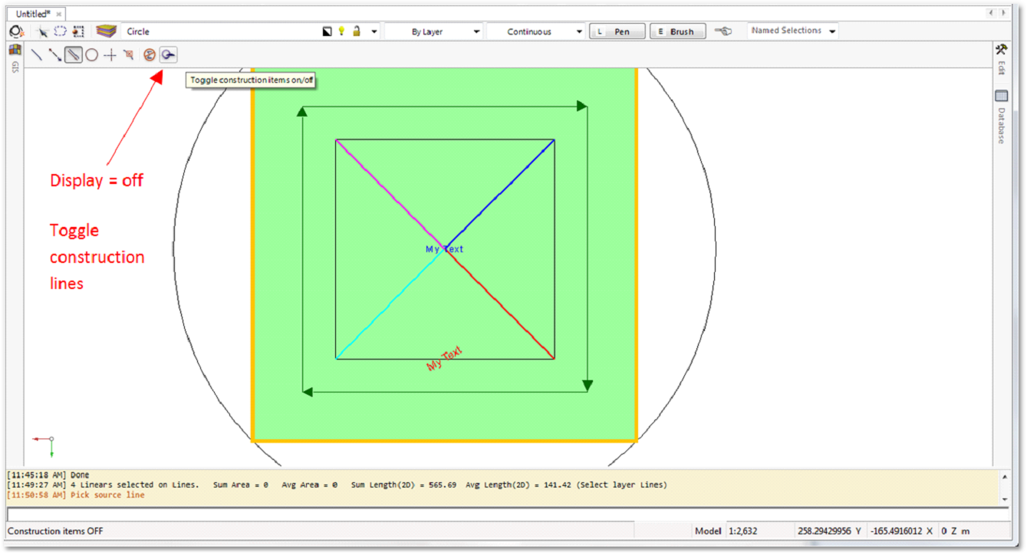1027x555 pixels.
Task: Click the hammer Edit panel icon
Action: tap(1001, 49)
